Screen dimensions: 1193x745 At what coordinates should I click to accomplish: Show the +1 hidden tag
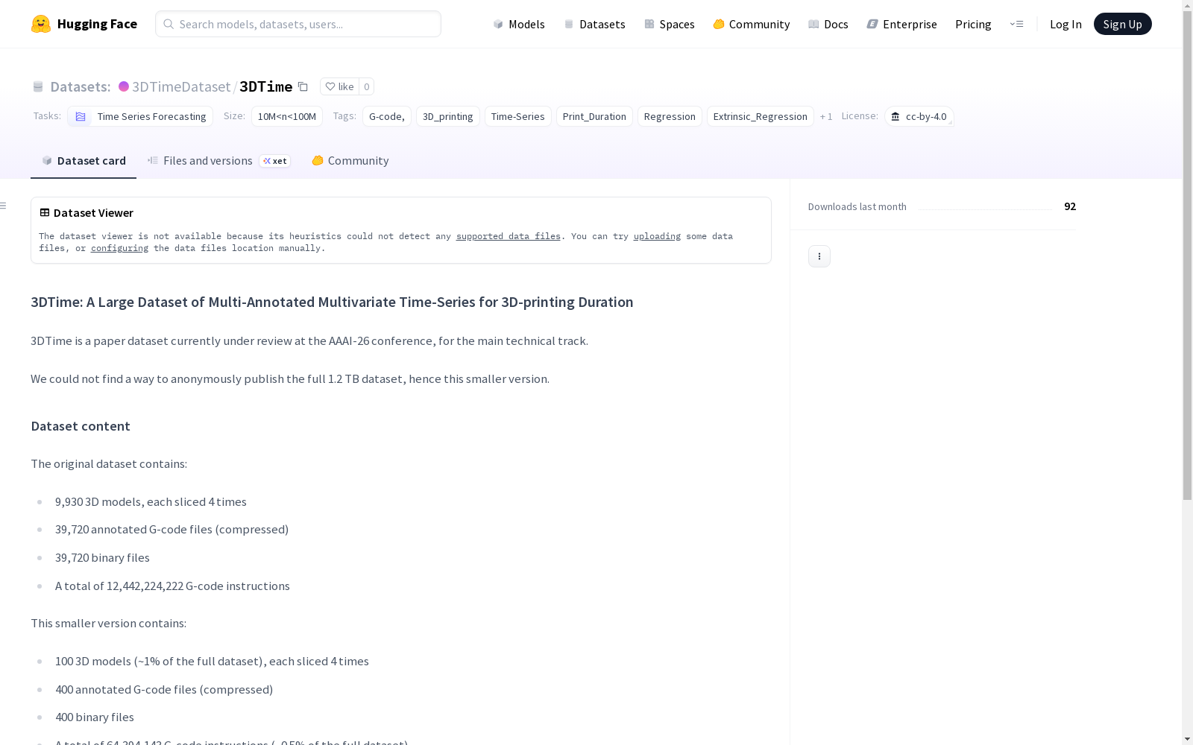pos(826,116)
